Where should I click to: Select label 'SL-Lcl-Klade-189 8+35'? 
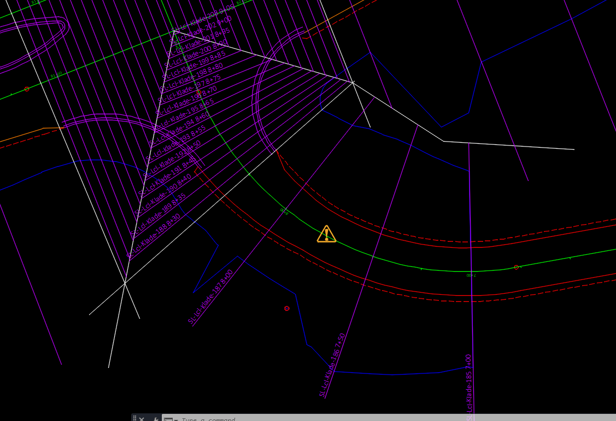[x=159, y=215]
